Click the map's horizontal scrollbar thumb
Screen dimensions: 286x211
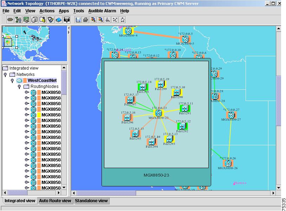(x=106, y=193)
